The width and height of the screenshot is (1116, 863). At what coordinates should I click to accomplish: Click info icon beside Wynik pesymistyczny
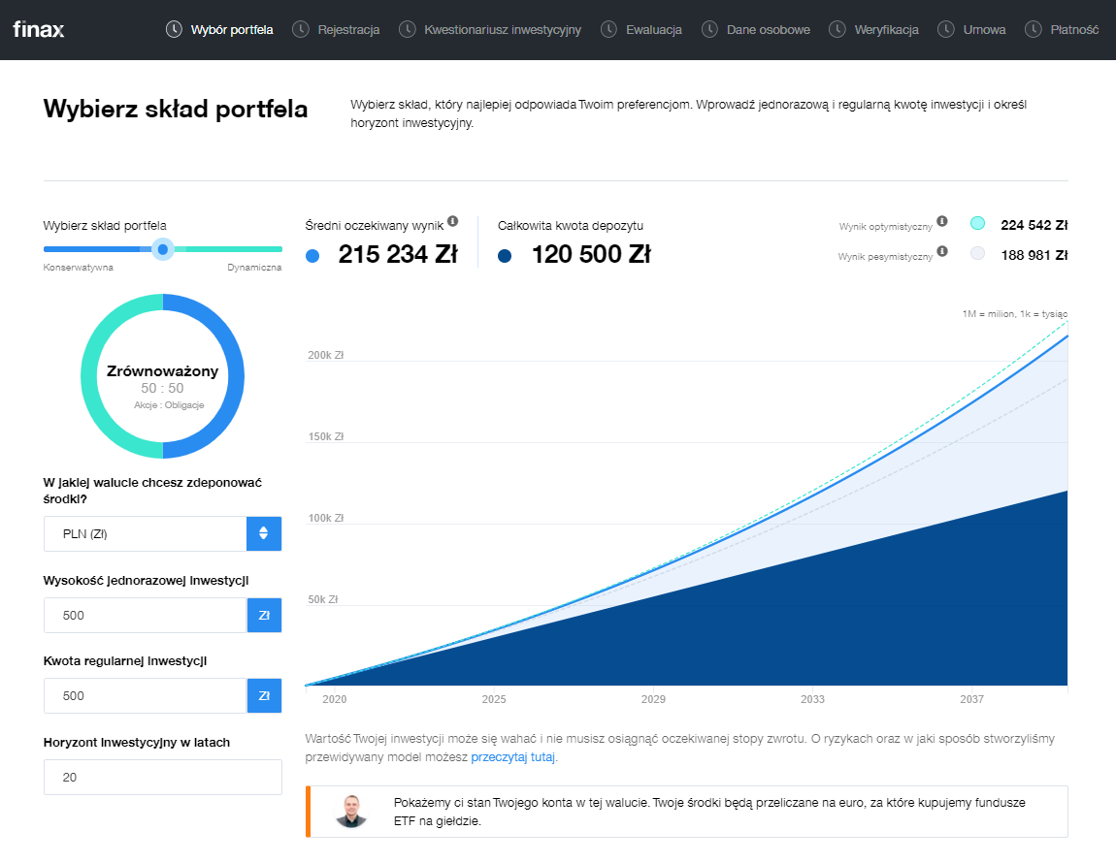coord(941,252)
